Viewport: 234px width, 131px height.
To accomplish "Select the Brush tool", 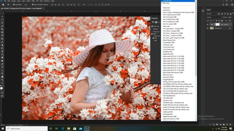I will coord(2,42).
